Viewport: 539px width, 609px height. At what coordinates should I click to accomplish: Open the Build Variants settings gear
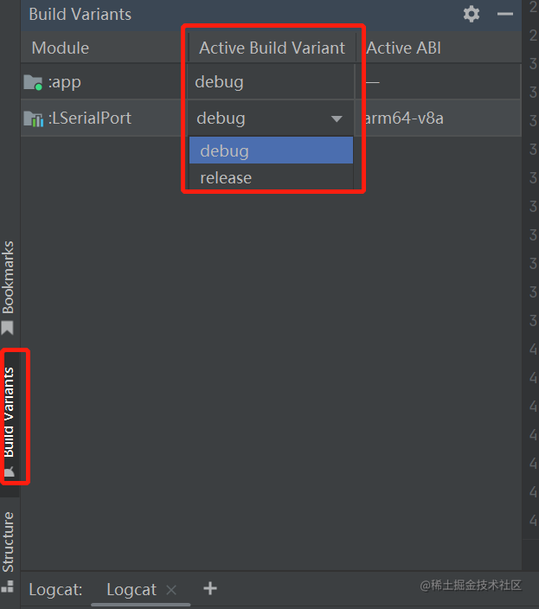[471, 14]
